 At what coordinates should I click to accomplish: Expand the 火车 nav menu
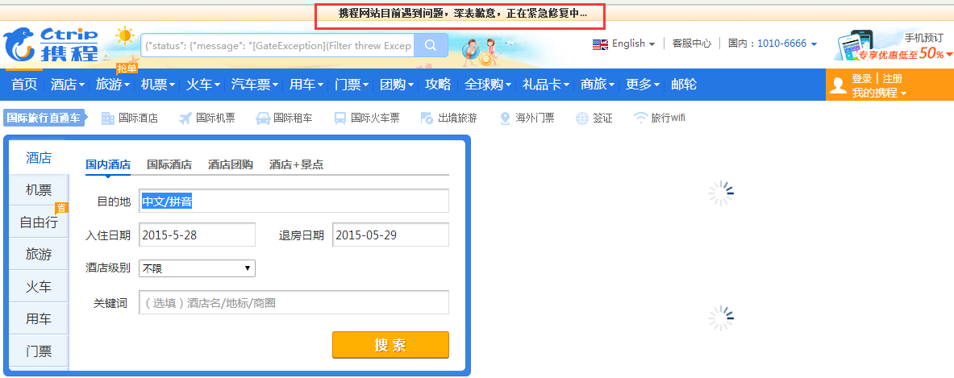203,85
